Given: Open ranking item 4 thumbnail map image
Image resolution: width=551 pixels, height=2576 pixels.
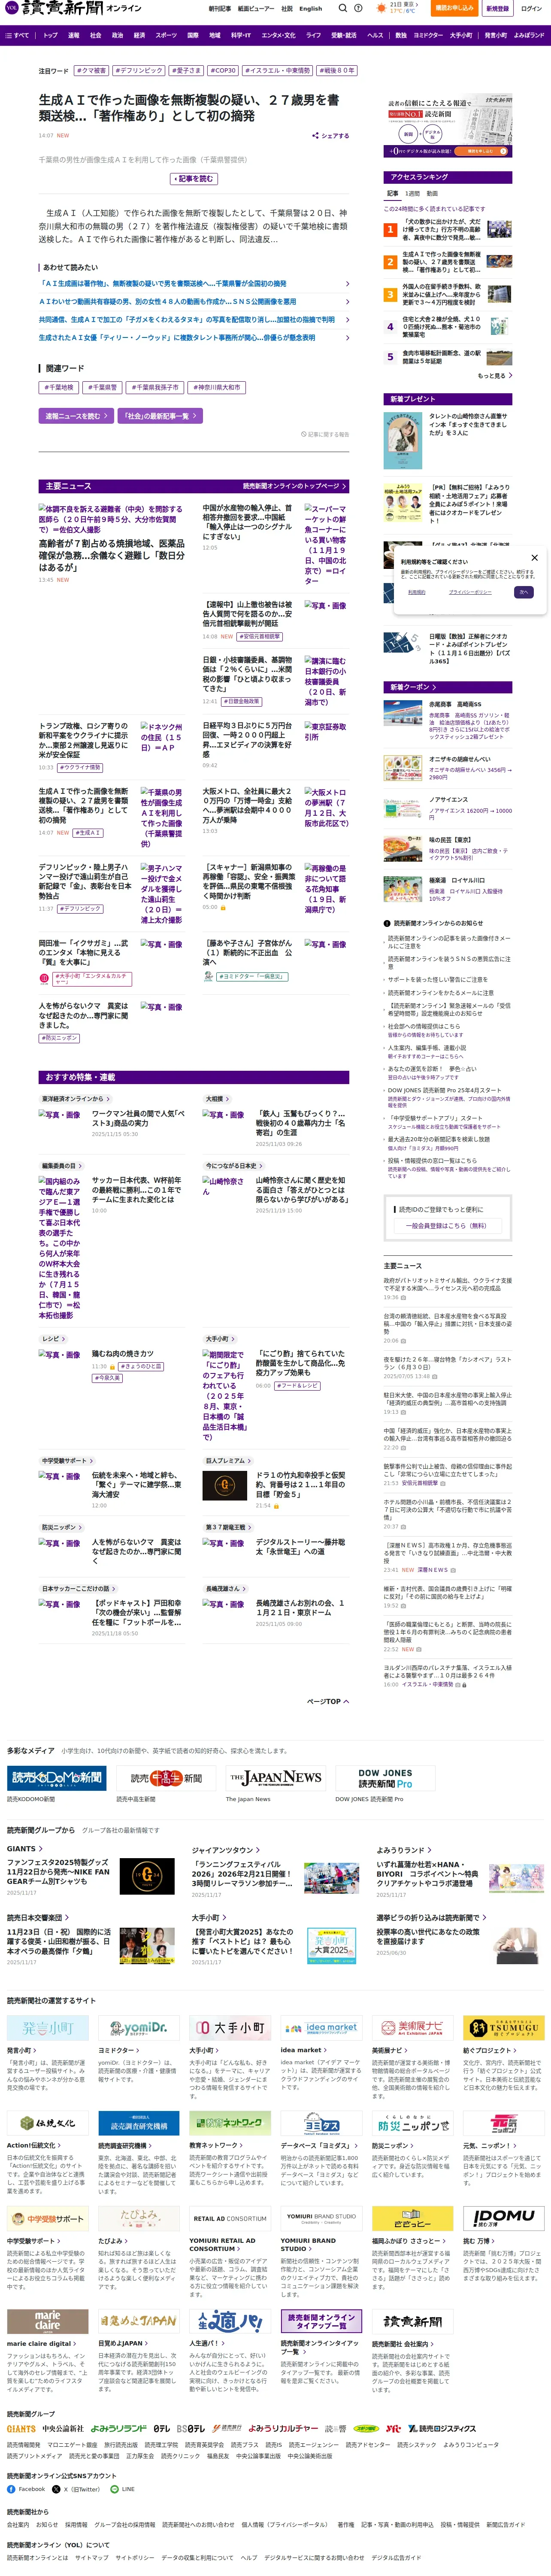Looking at the screenshot, I should pos(499,325).
